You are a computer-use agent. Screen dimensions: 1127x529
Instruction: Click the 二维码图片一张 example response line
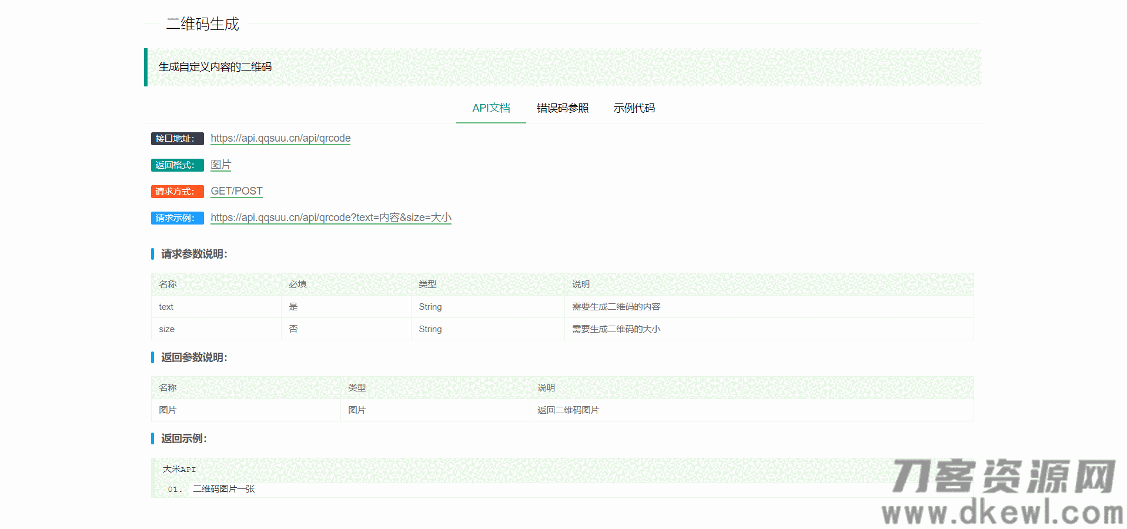coord(223,488)
